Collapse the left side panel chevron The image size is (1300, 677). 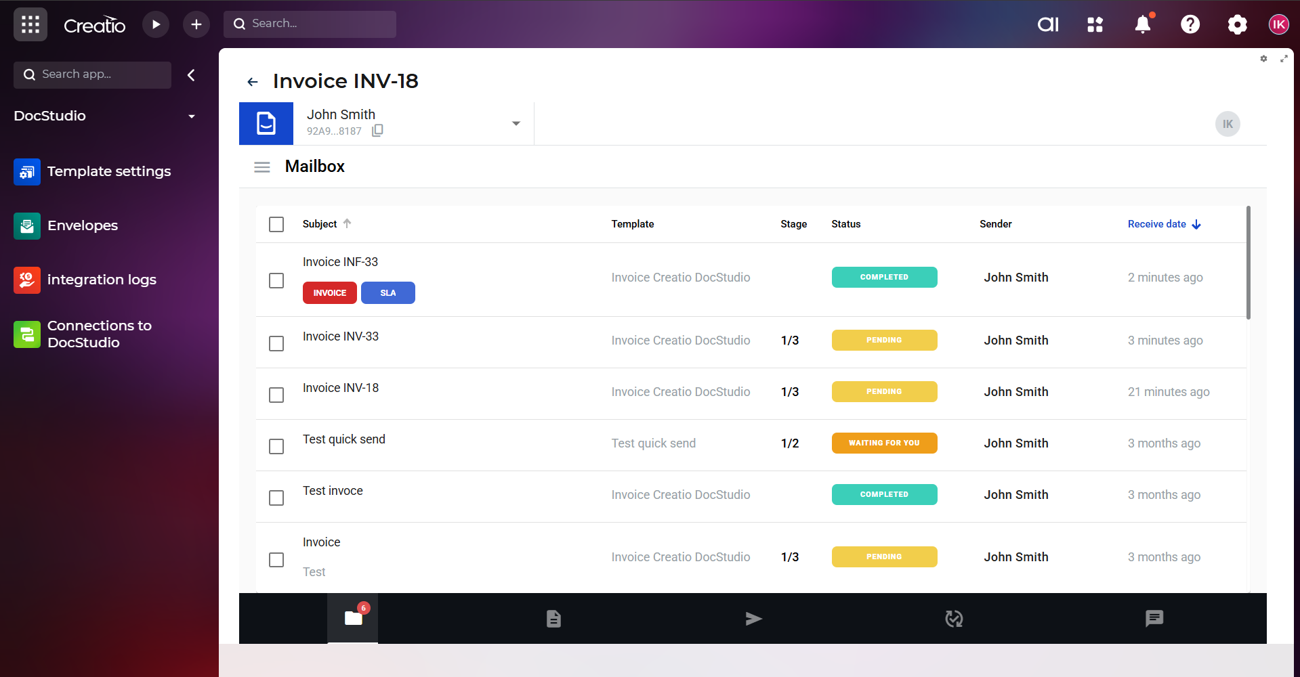(192, 75)
